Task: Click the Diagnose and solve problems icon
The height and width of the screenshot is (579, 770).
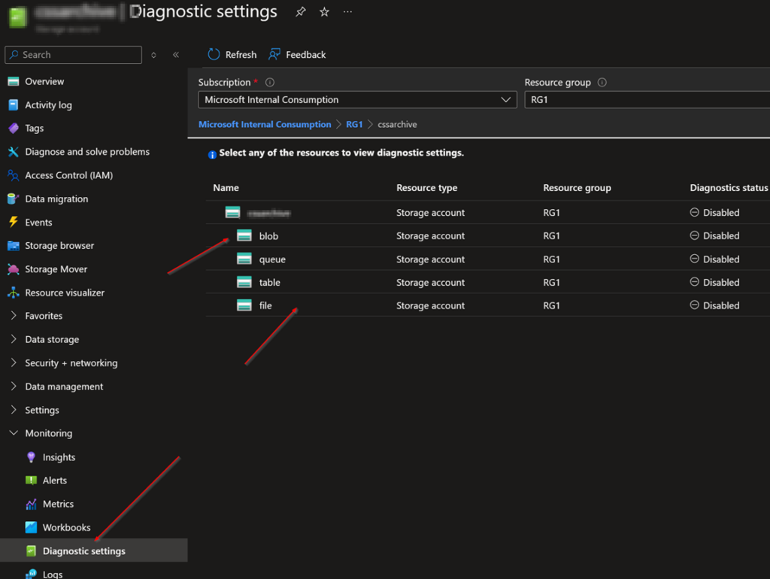Action: [14, 152]
